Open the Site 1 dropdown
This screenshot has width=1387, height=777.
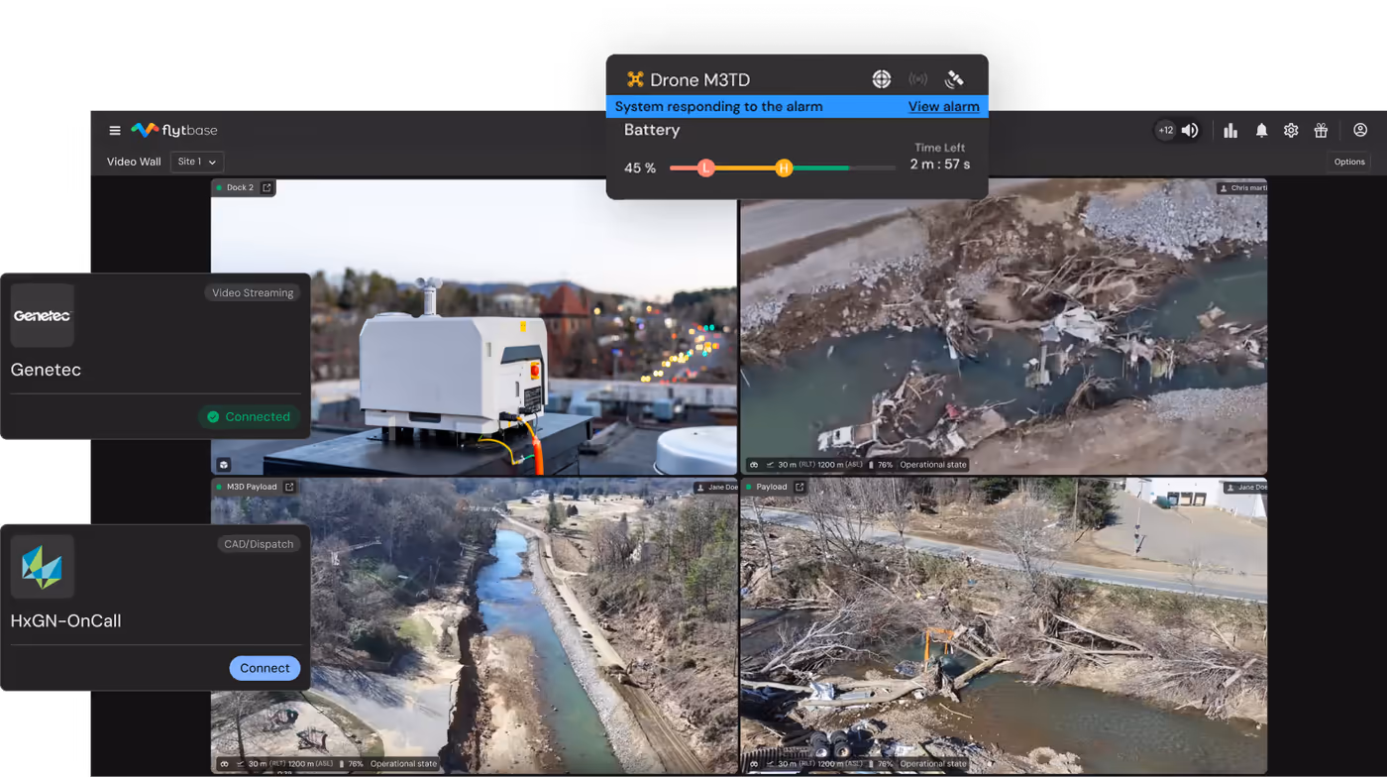(197, 162)
